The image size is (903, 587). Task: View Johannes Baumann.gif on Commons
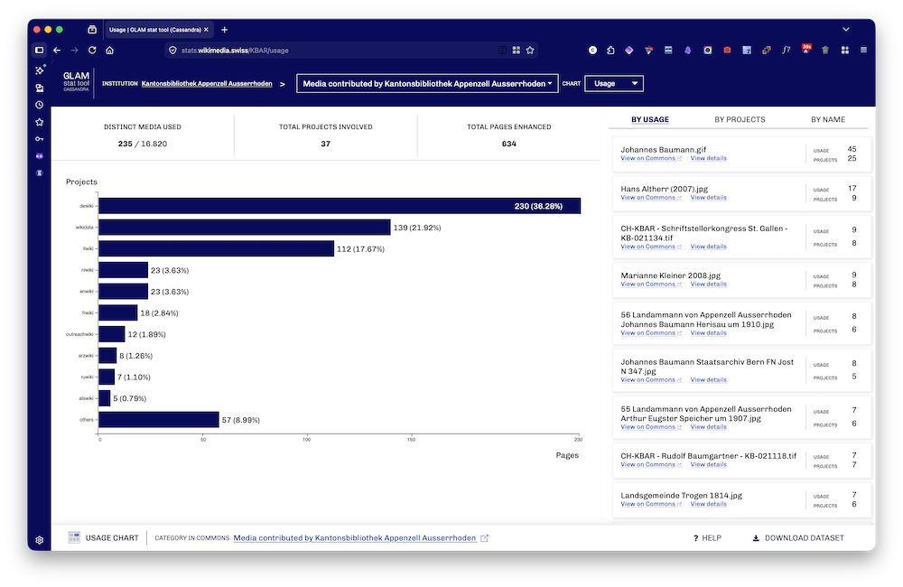pos(651,158)
